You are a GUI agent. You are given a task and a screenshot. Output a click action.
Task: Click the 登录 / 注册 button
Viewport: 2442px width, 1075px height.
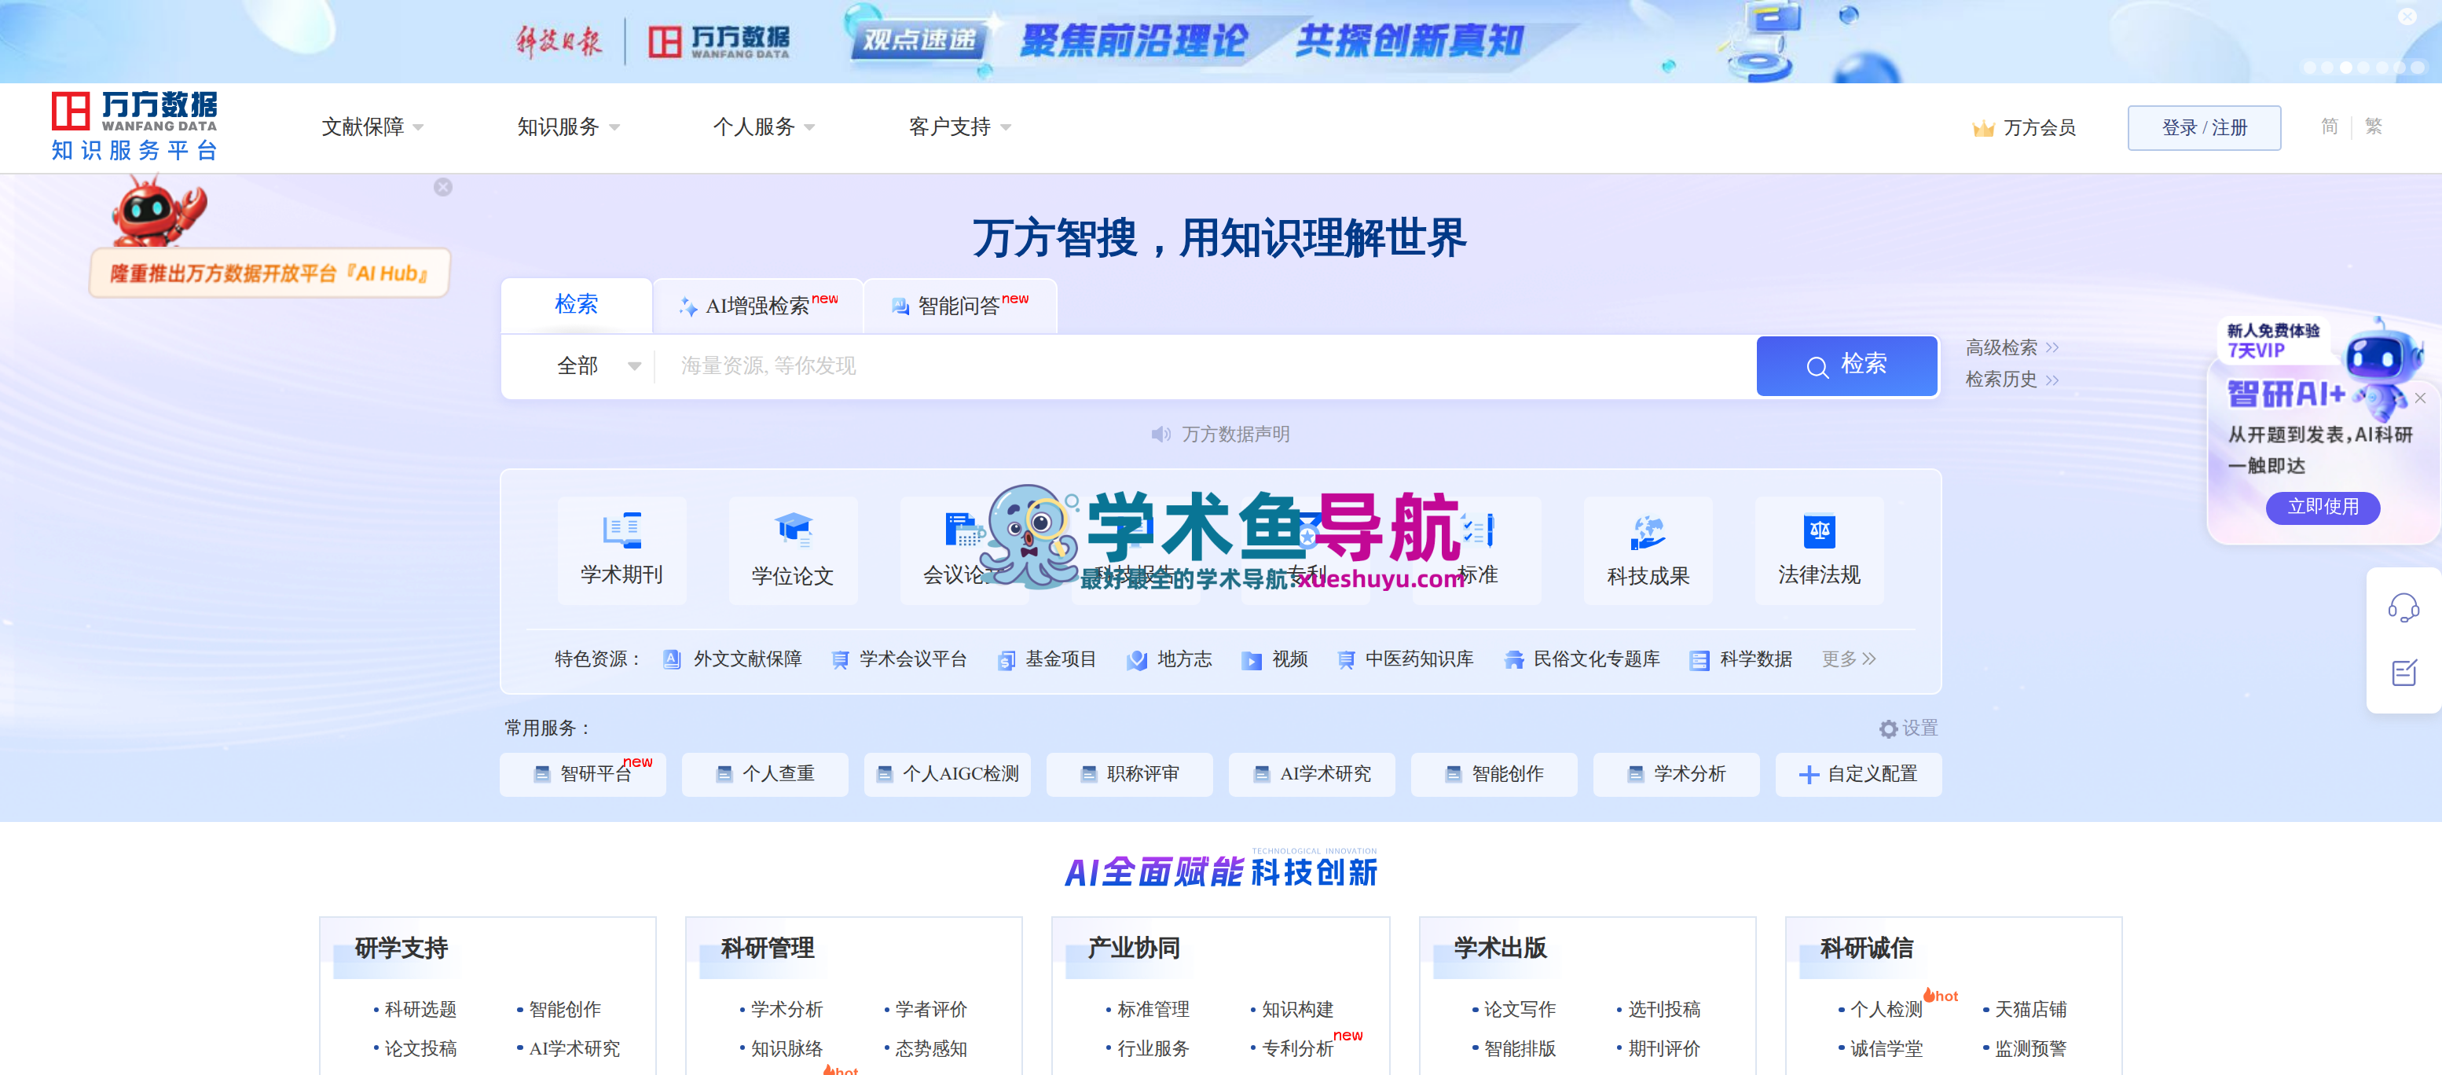[x=2203, y=128]
